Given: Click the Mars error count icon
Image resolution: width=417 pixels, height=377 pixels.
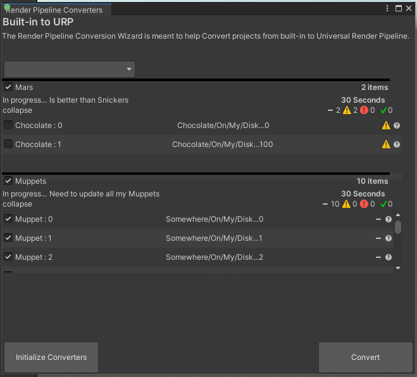Looking at the screenshot, I should point(364,110).
